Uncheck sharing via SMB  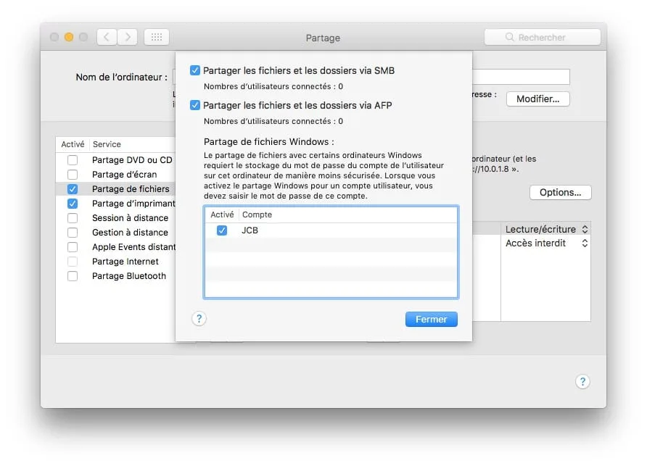[195, 70]
